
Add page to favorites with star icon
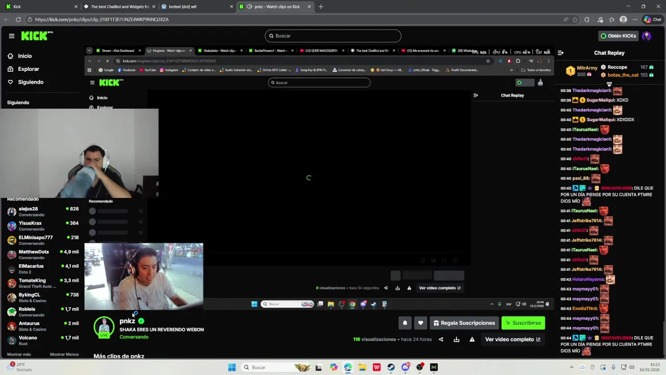575,19
